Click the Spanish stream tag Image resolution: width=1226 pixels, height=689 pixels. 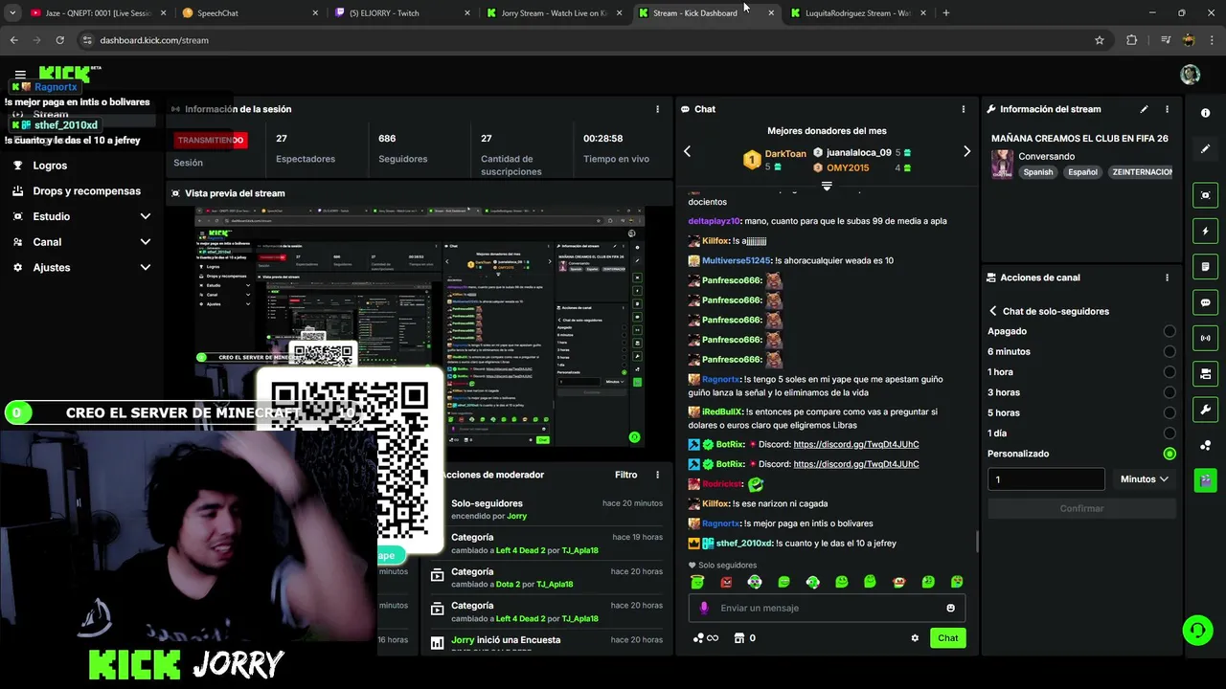point(1037,172)
